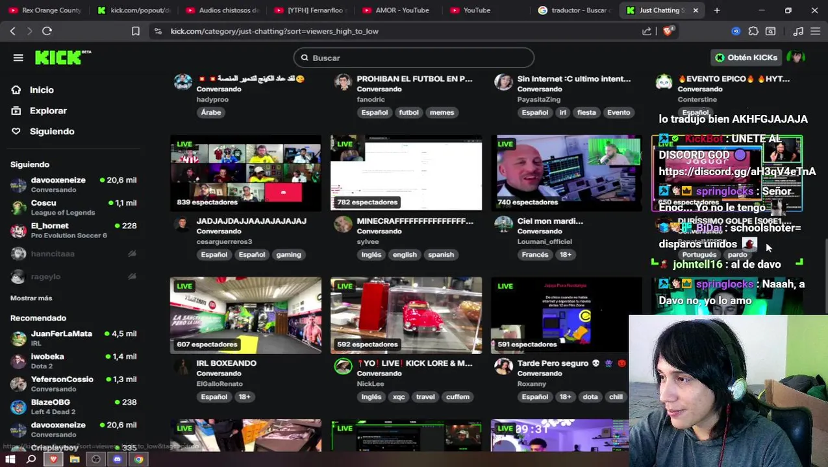
Task: Click the dota tag
Action: coord(590,397)
